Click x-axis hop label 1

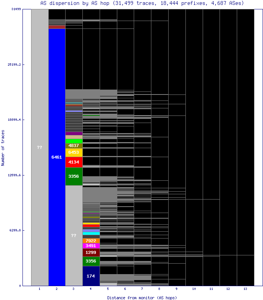[39, 289]
